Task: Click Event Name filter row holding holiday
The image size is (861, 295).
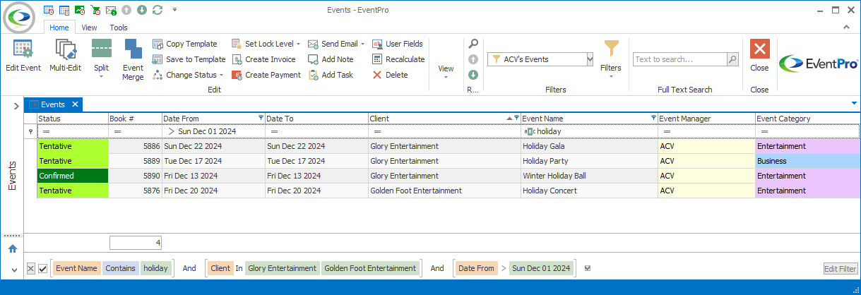Action: click(x=589, y=131)
